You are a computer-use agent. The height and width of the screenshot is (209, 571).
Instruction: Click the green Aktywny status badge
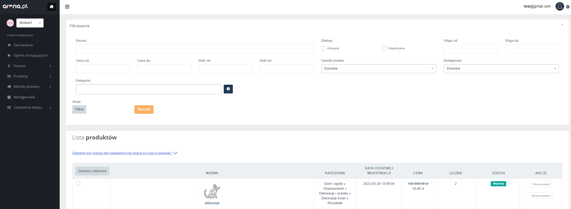498,184
